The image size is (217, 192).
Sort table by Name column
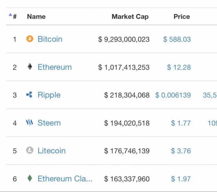(x=36, y=17)
